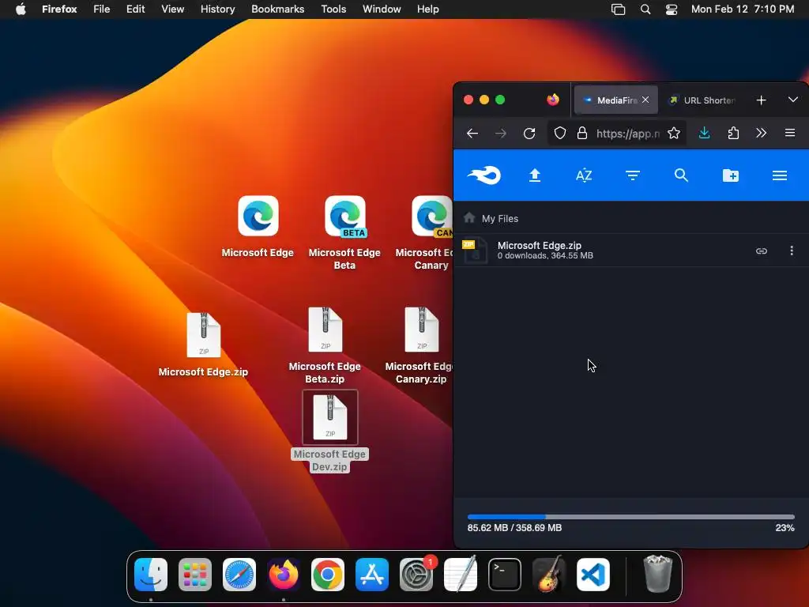Open the Bookmarks menu

pyautogui.click(x=277, y=9)
